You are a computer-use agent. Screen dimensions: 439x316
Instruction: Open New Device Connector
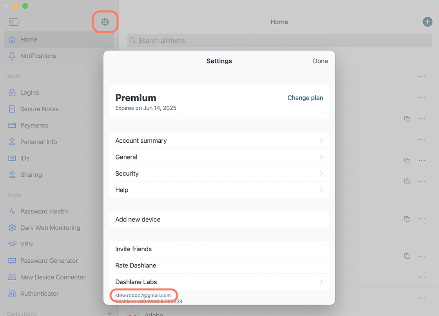click(x=53, y=277)
